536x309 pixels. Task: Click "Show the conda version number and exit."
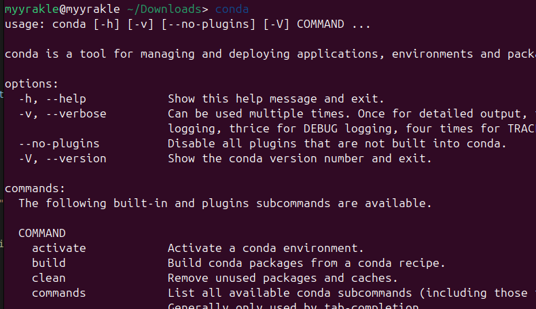[300, 158]
